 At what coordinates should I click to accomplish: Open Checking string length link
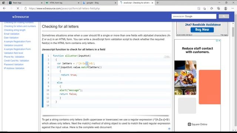pos(15,30)
